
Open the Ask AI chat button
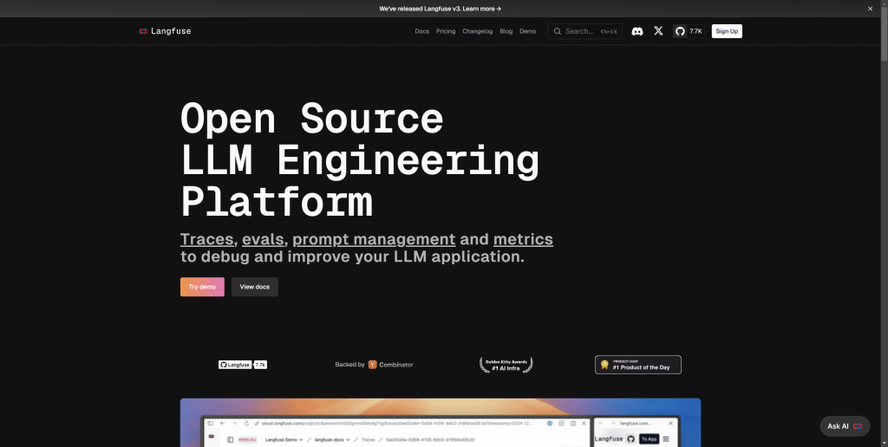845,426
